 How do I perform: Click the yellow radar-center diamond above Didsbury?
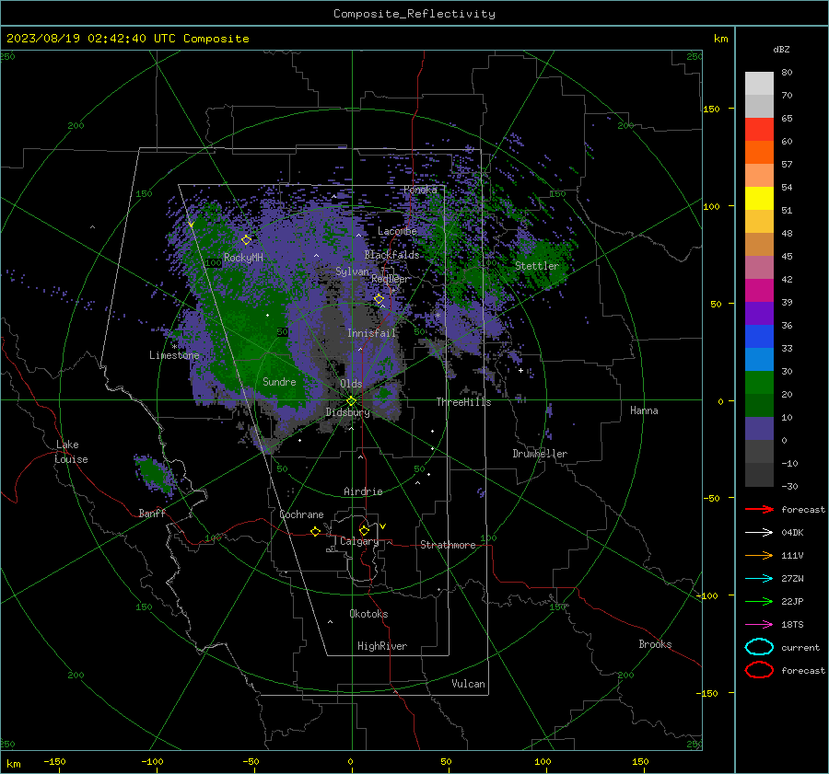351,401
